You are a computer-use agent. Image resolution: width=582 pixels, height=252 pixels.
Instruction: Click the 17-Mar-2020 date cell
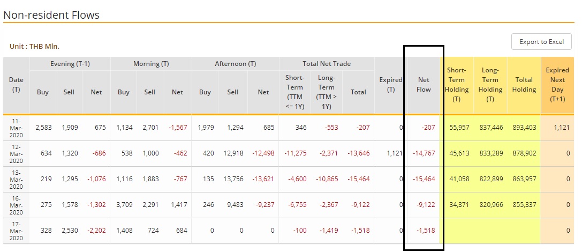16,231
